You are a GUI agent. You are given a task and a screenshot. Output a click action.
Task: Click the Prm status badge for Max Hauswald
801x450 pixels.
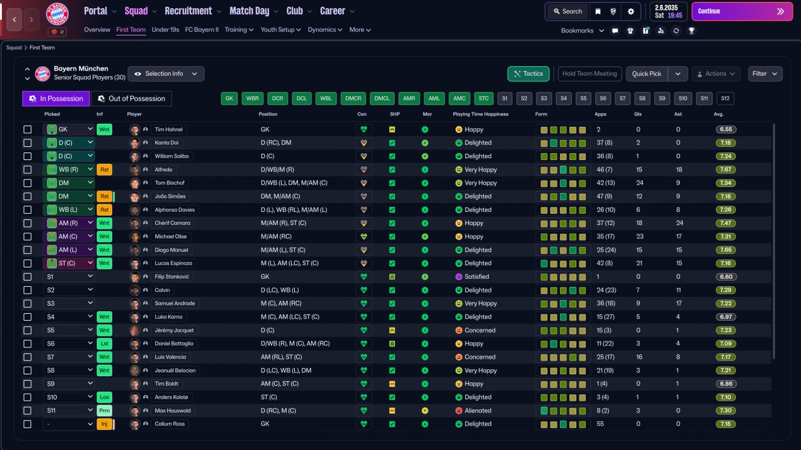(105, 411)
